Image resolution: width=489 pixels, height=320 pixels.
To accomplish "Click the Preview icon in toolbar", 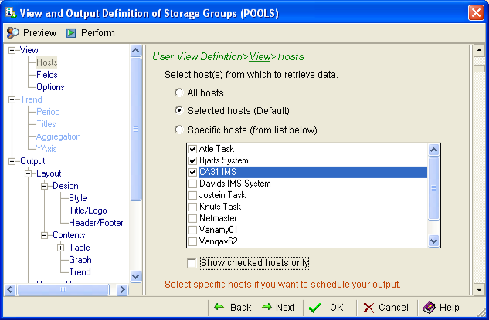I will click(x=13, y=33).
